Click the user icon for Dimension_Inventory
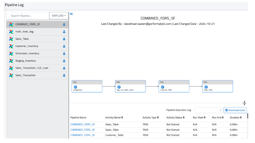The width and height of the screenshot is (255, 143). 64,54
